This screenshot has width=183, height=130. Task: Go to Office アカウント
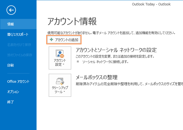click(18, 81)
